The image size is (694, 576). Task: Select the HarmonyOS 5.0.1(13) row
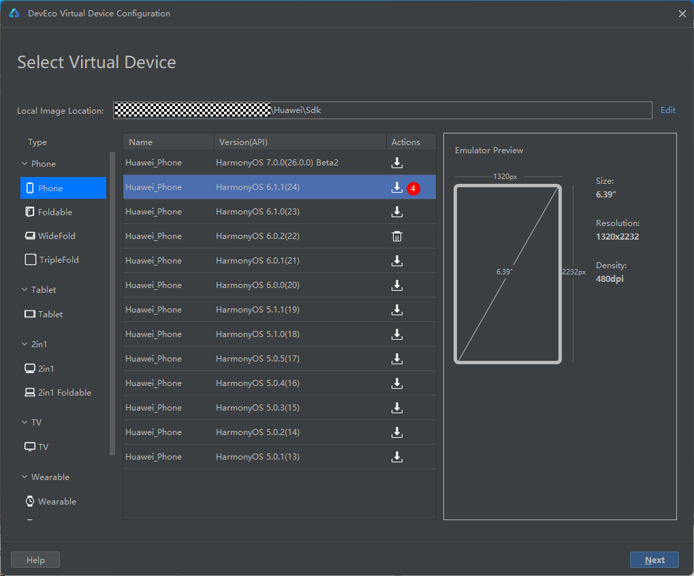click(279, 457)
